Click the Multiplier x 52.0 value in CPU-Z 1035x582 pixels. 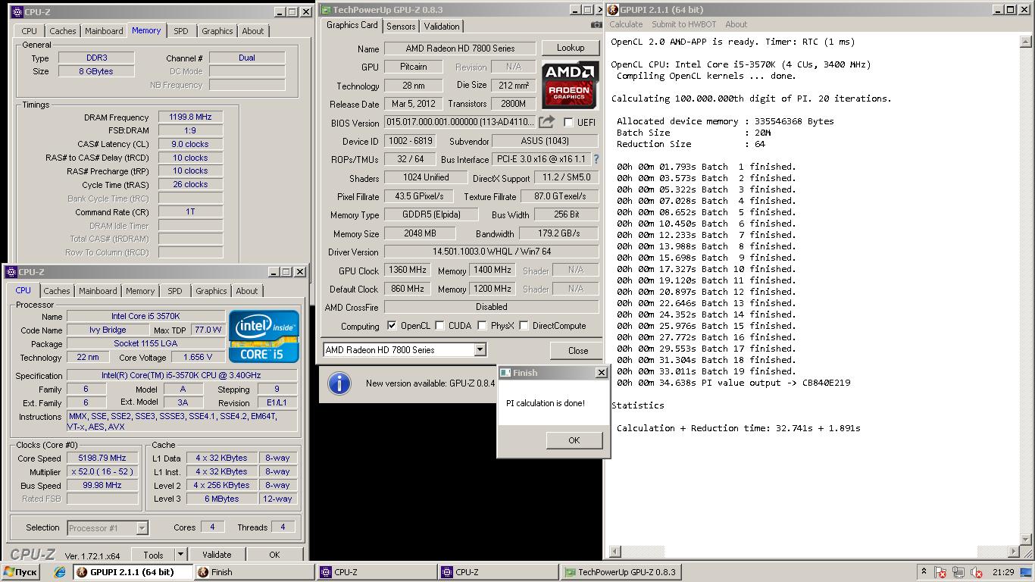pos(102,471)
